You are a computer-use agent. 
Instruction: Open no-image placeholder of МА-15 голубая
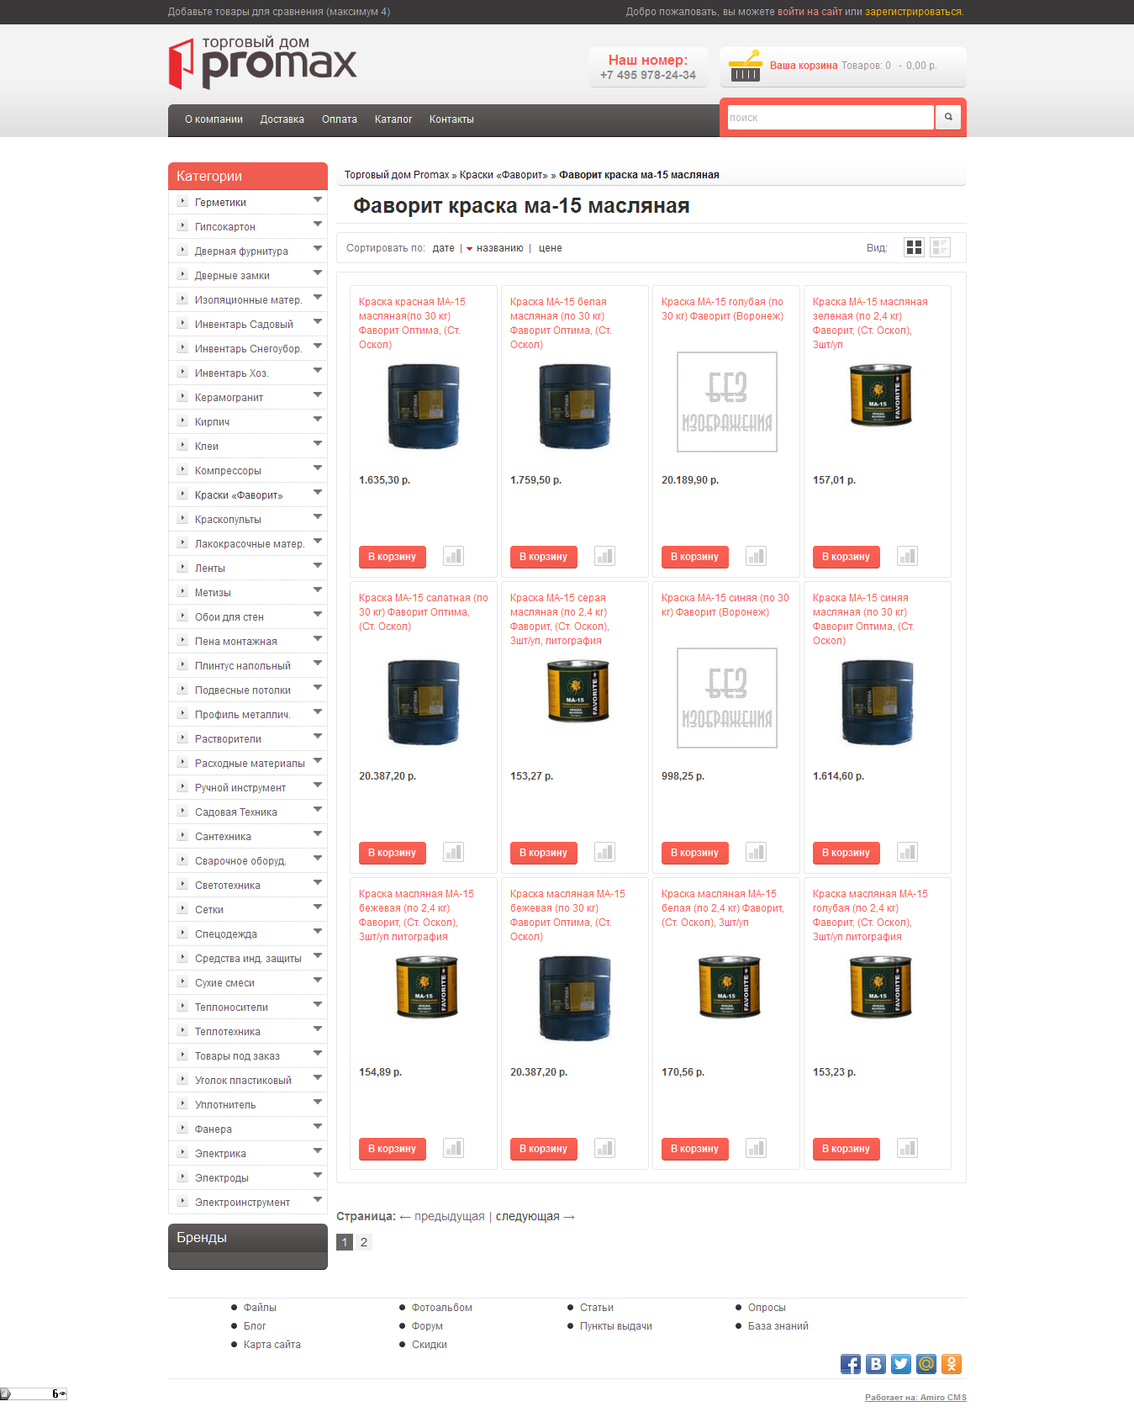[x=727, y=402]
